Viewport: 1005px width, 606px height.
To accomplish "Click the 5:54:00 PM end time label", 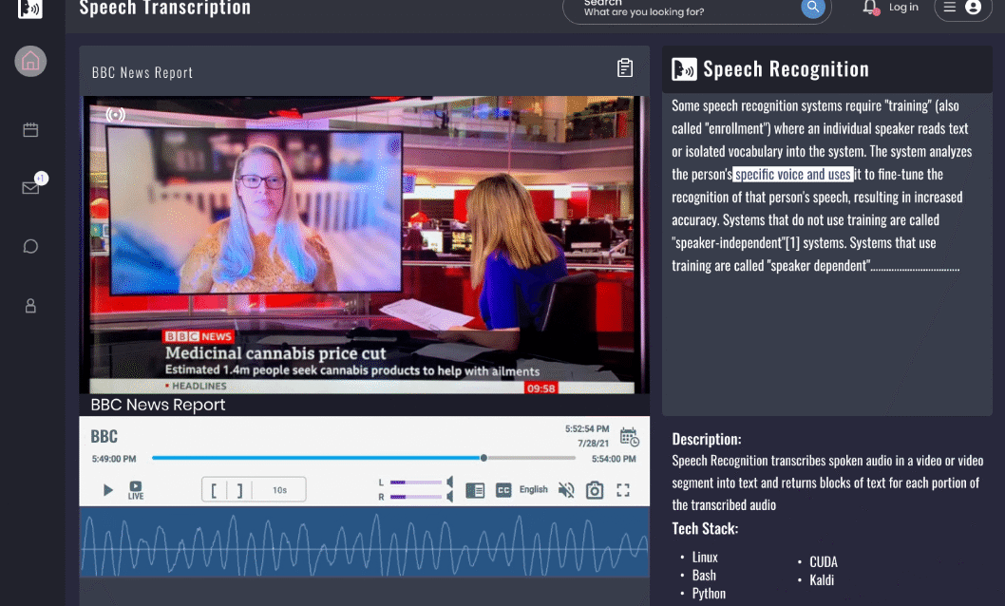I will coord(614,459).
